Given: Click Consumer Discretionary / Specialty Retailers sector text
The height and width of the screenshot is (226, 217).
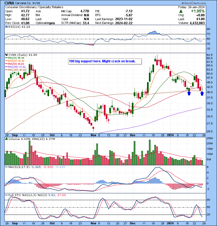Looking at the screenshot, I should pos(34,7).
